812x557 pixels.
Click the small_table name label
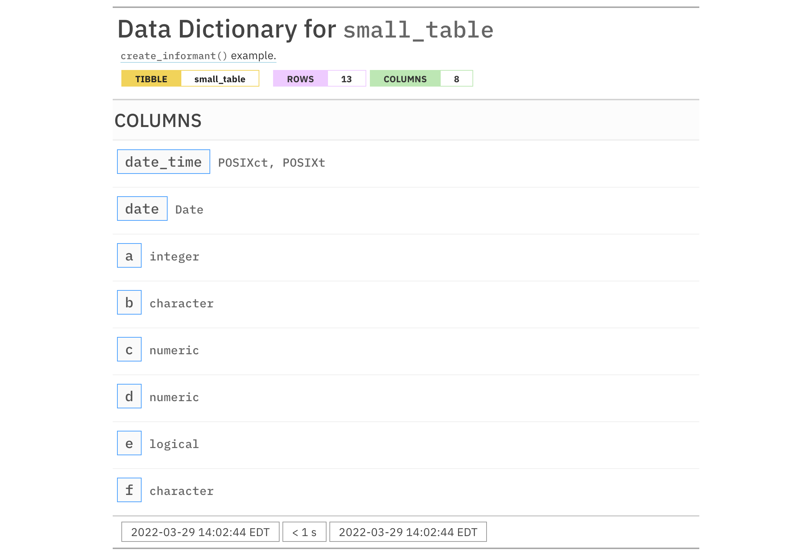220,79
